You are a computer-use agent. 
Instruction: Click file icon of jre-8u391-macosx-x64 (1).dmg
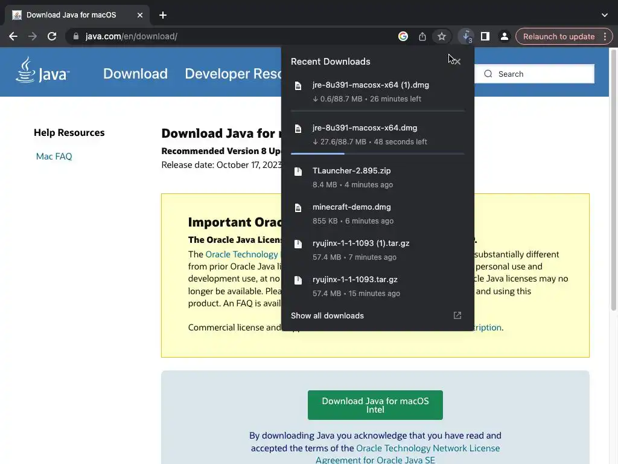pyautogui.click(x=298, y=86)
